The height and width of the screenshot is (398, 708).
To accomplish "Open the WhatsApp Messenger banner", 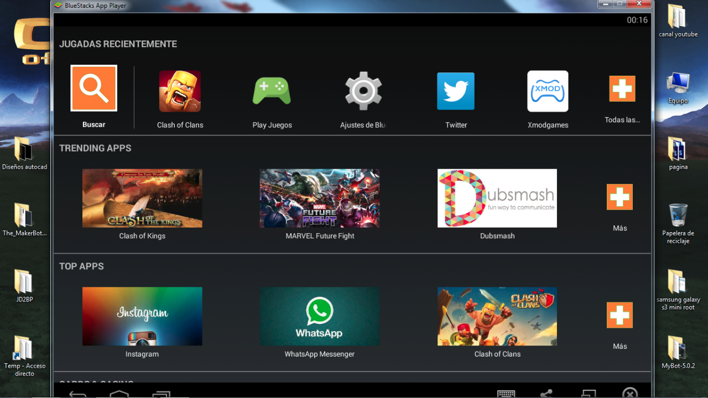I will pos(320,316).
